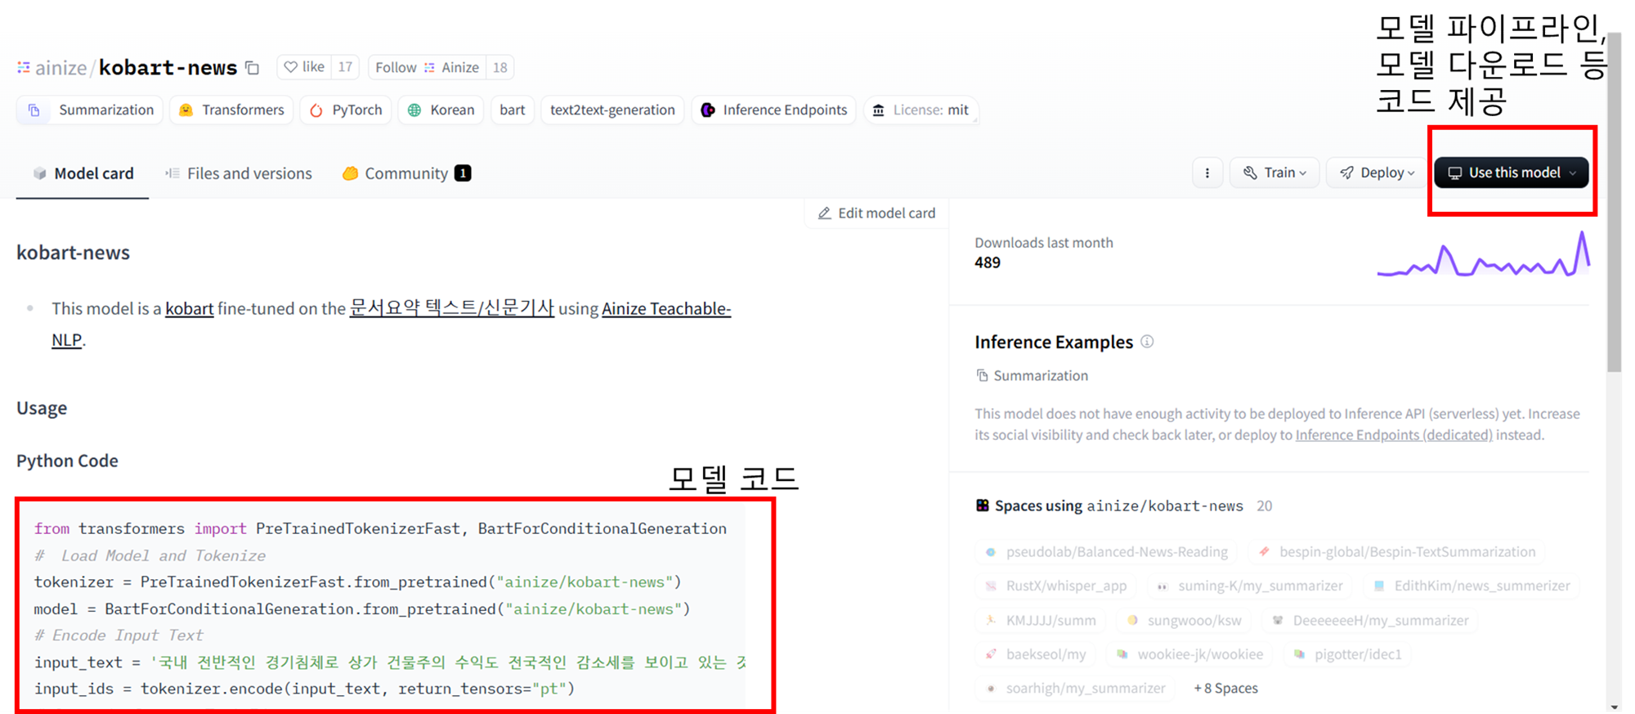Image resolution: width=1635 pixels, height=714 pixels.
Task: Select the PyTorch tag
Action: [346, 110]
